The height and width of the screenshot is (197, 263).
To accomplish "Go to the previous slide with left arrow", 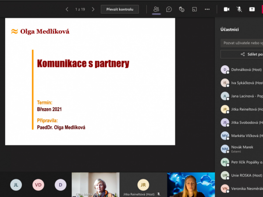I will point(67,9).
